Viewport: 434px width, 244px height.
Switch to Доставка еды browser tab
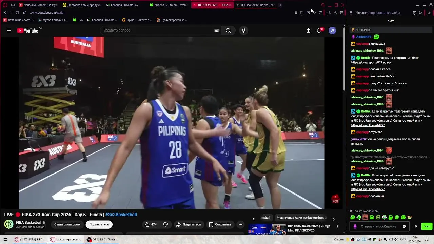(x=82, y=5)
